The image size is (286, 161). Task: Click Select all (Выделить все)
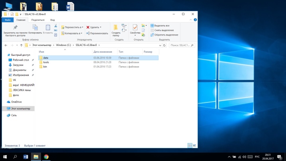[x=160, y=26]
